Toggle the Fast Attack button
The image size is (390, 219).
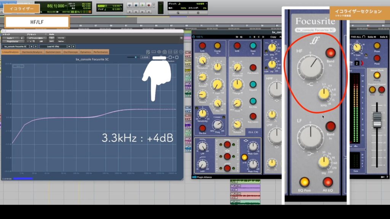pyautogui.click(x=253, y=68)
